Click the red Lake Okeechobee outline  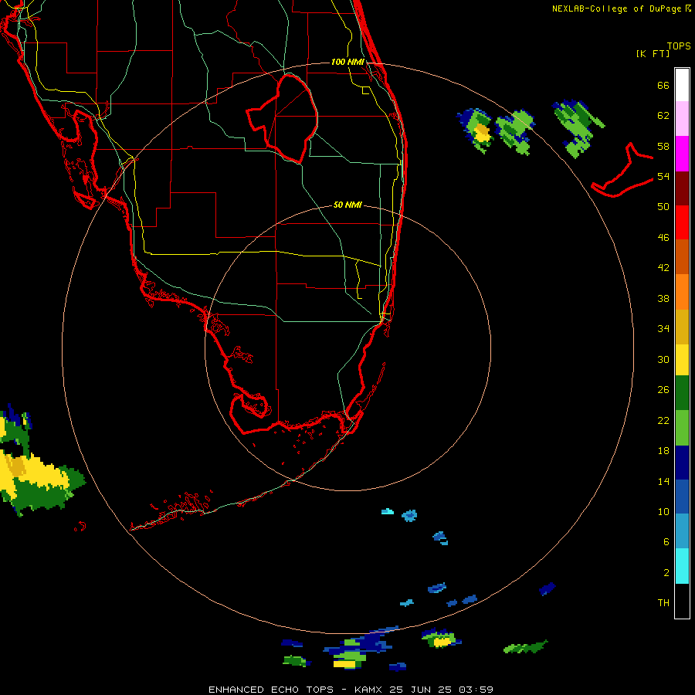coord(283,118)
